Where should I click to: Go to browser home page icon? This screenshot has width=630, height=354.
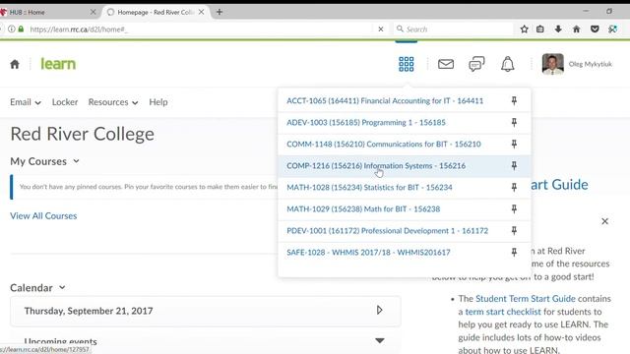point(577,29)
